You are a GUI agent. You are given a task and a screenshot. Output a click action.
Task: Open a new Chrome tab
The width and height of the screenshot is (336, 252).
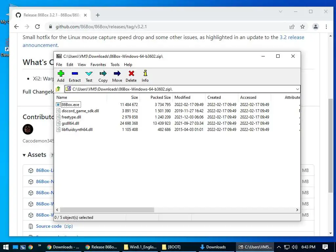[x=98, y=15]
